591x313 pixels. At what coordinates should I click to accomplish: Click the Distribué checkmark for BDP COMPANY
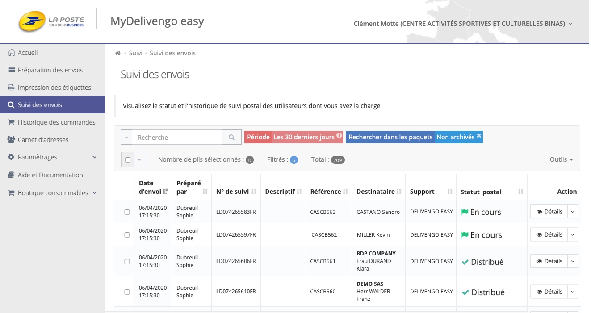pyautogui.click(x=465, y=262)
